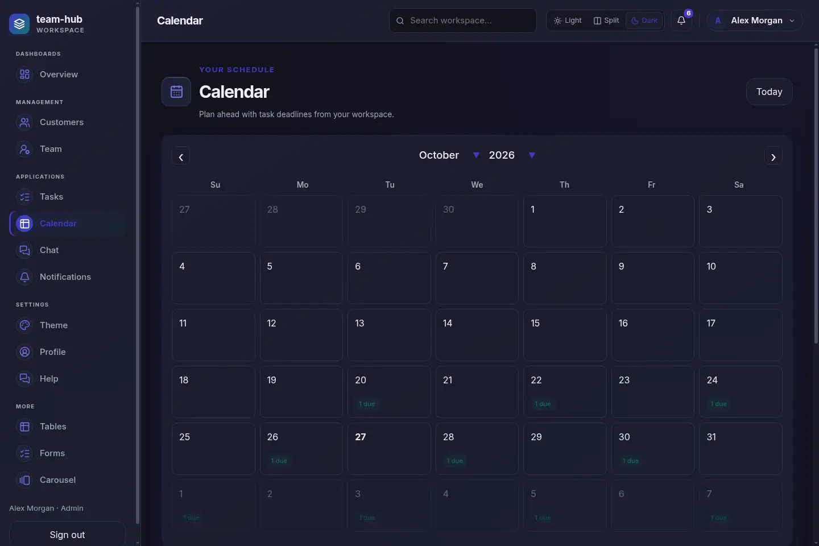The height and width of the screenshot is (546, 819).
Task: Open the Chat menu item
Action: pos(67,250)
